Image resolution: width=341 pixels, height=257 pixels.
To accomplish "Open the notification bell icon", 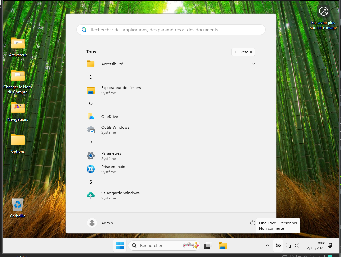I will (x=330, y=246).
